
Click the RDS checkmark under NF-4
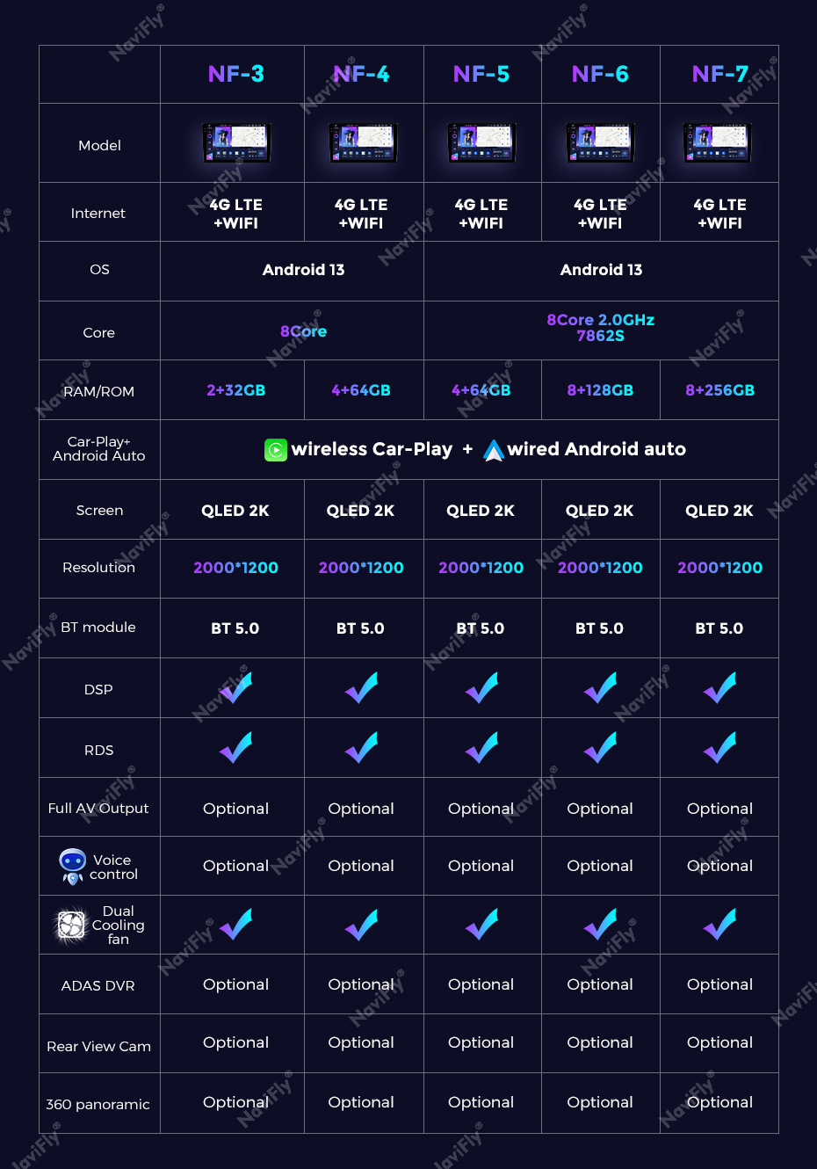click(x=361, y=748)
